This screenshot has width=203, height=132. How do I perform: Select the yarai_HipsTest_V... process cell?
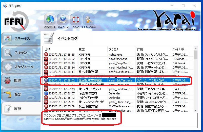coord(121,68)
